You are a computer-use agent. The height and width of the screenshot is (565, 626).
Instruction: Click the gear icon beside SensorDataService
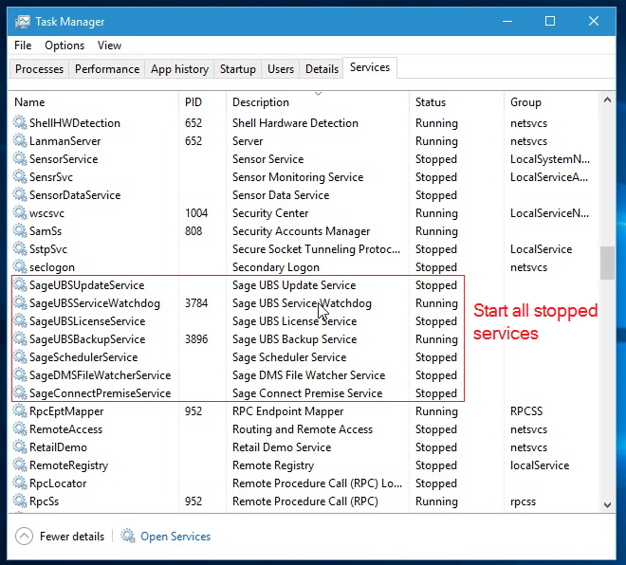20,194
